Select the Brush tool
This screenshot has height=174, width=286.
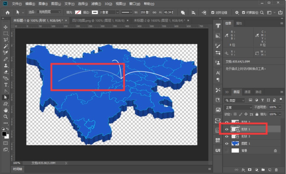[x=6, y=59]
